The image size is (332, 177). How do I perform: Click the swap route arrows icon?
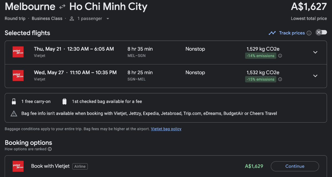[62, 6]
